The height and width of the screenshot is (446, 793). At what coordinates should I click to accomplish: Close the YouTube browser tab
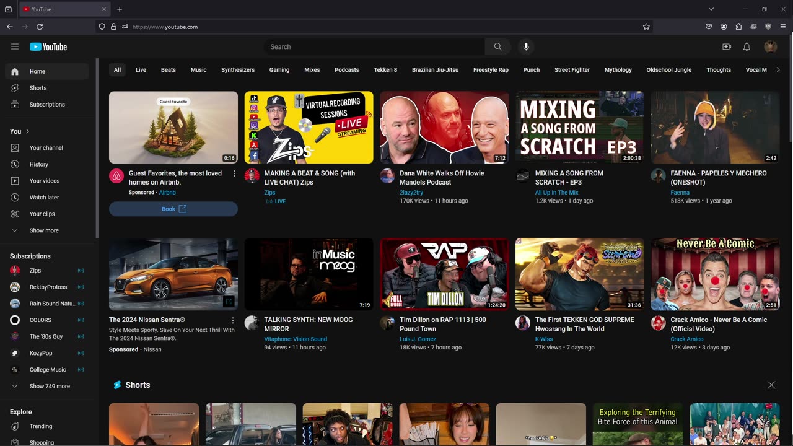[x=104, y=9]
